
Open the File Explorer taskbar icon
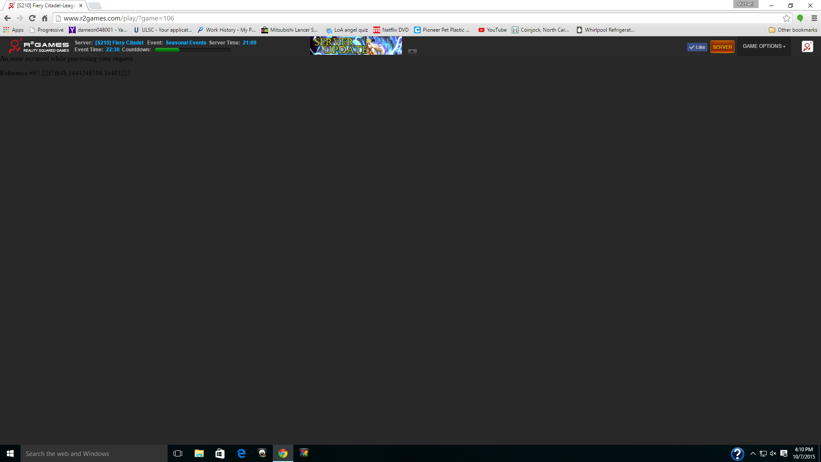[199, 453]
